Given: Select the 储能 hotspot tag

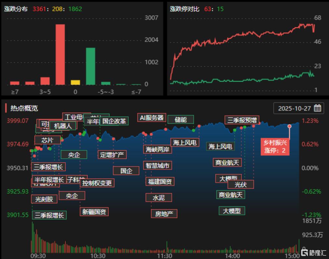Looking at the screenshot, I should click(181, 120).
